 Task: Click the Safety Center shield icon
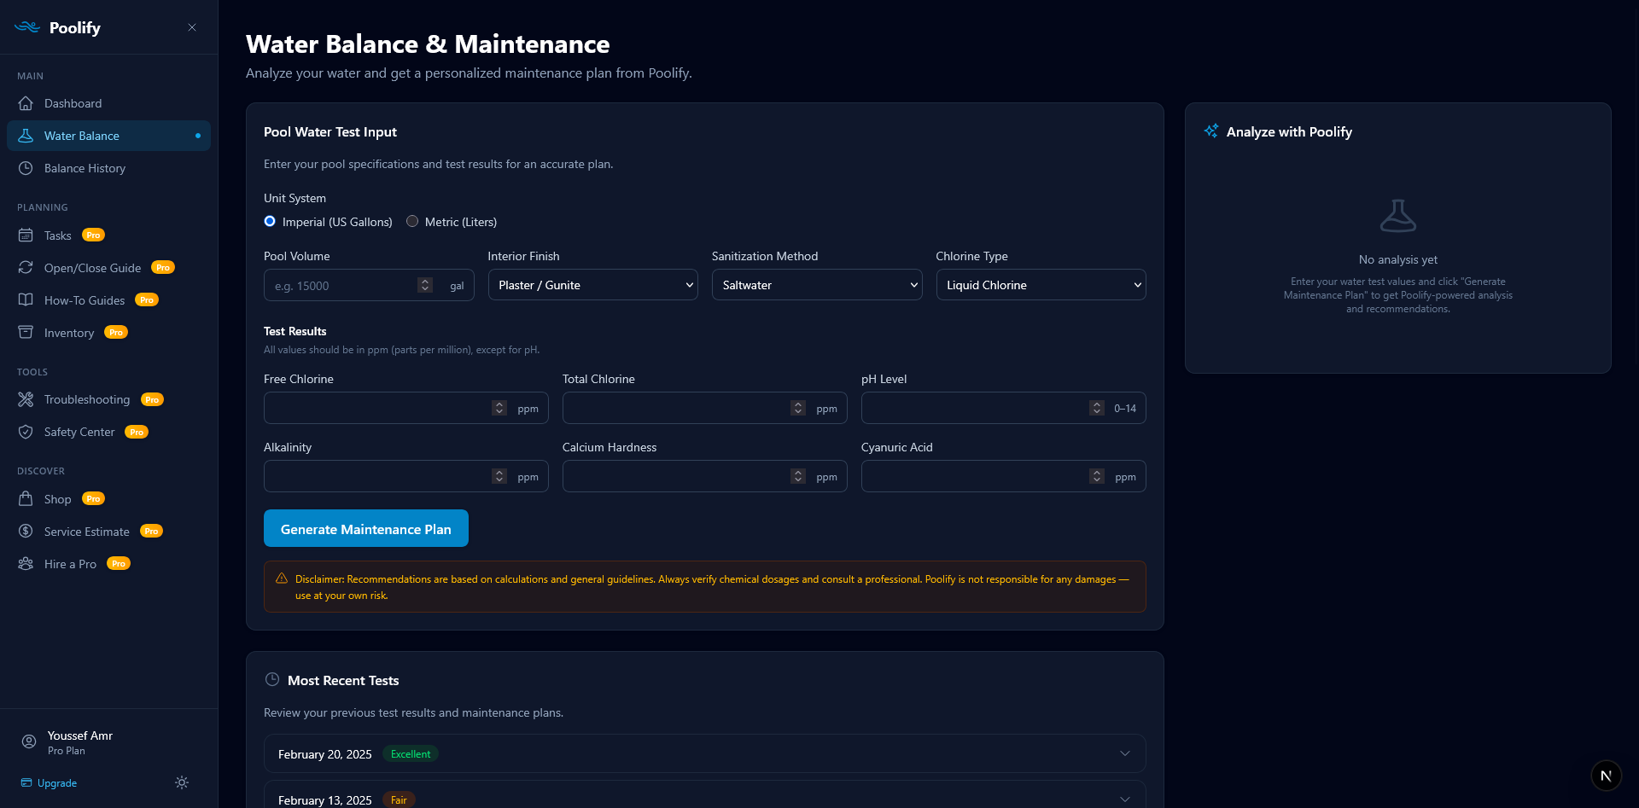point(26,432)
